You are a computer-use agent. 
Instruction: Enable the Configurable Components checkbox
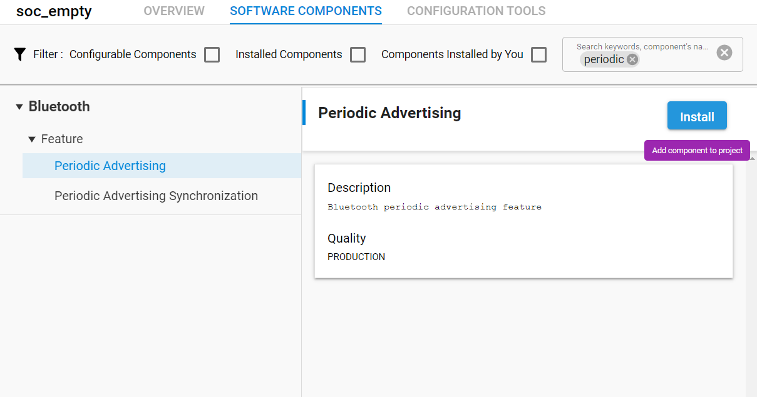[x=212, y=54]
